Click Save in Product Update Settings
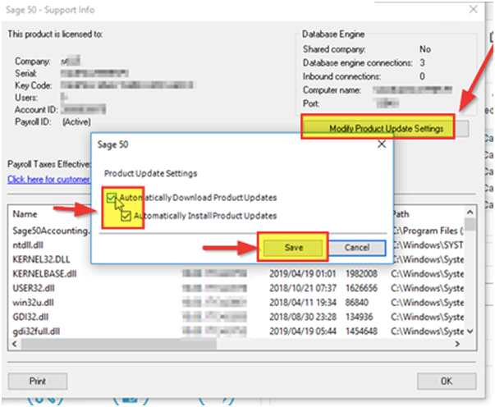 tap(293, 247)
